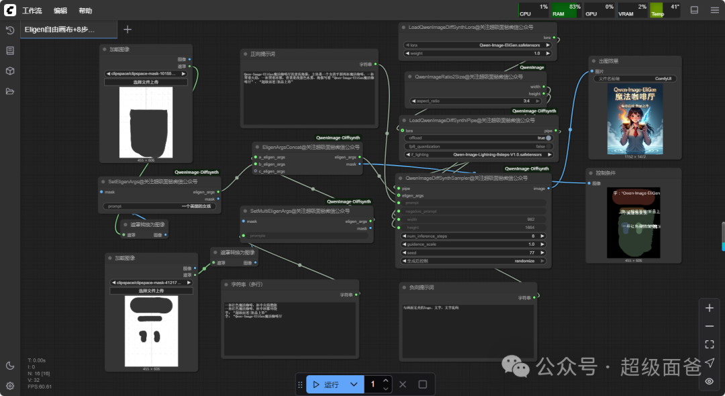The width and height of the screenshot is (725, 396).
Task: Click the fit-view frame icon
Action: pyautogui.click(x=710, y=344)
